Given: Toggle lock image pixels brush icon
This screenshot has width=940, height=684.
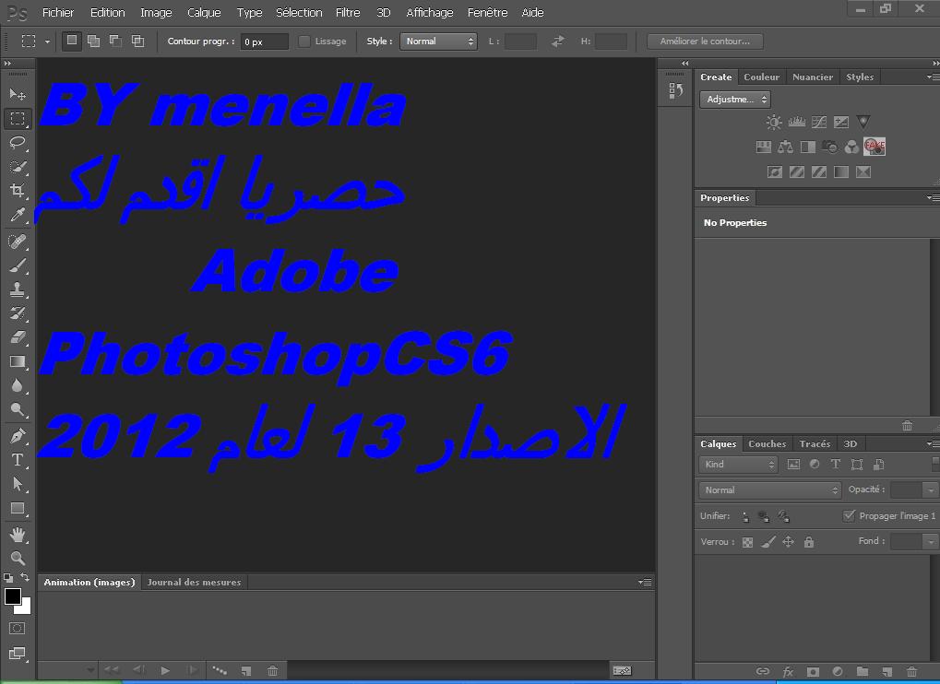Looking at the screenshot, I should (x=767, y=542).
